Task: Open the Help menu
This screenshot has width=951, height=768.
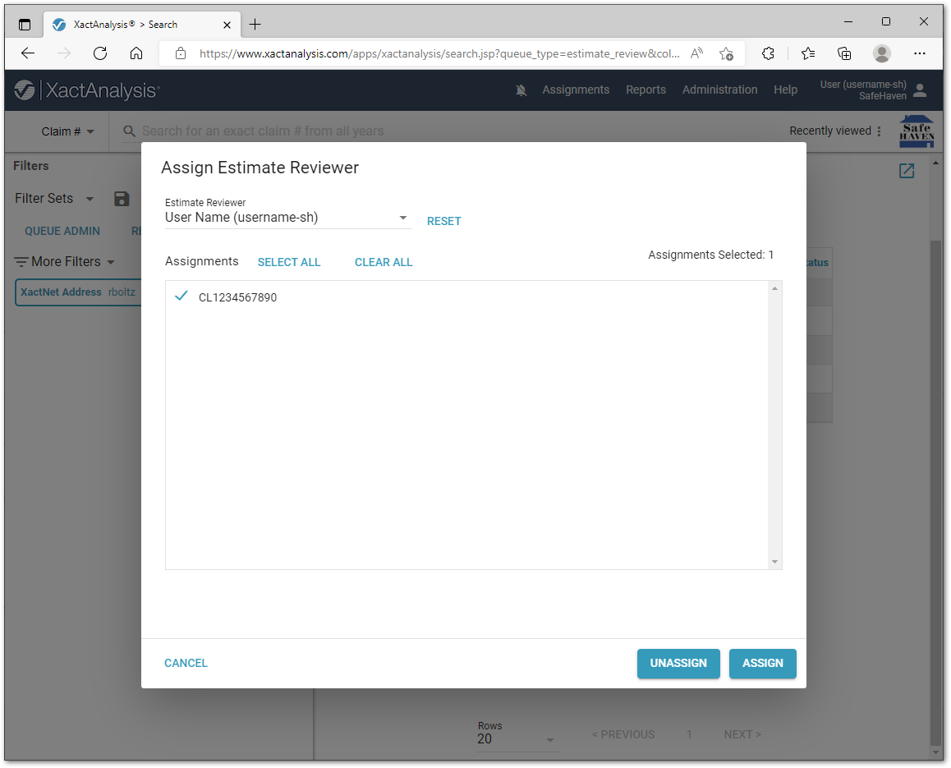Action: (785, 90)
